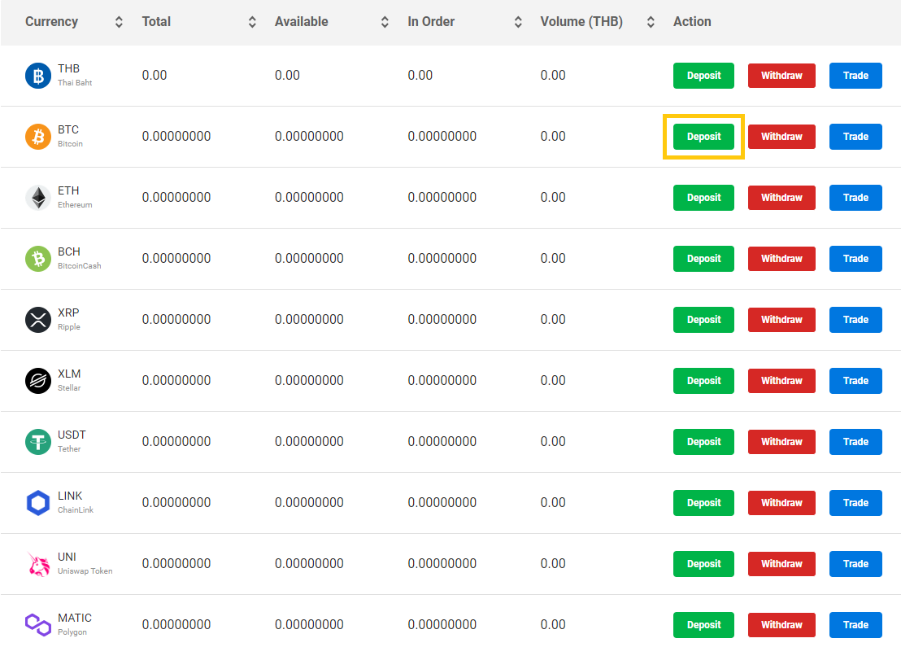
Task: Sort table by Total column arrows
Action: (252, 22)
